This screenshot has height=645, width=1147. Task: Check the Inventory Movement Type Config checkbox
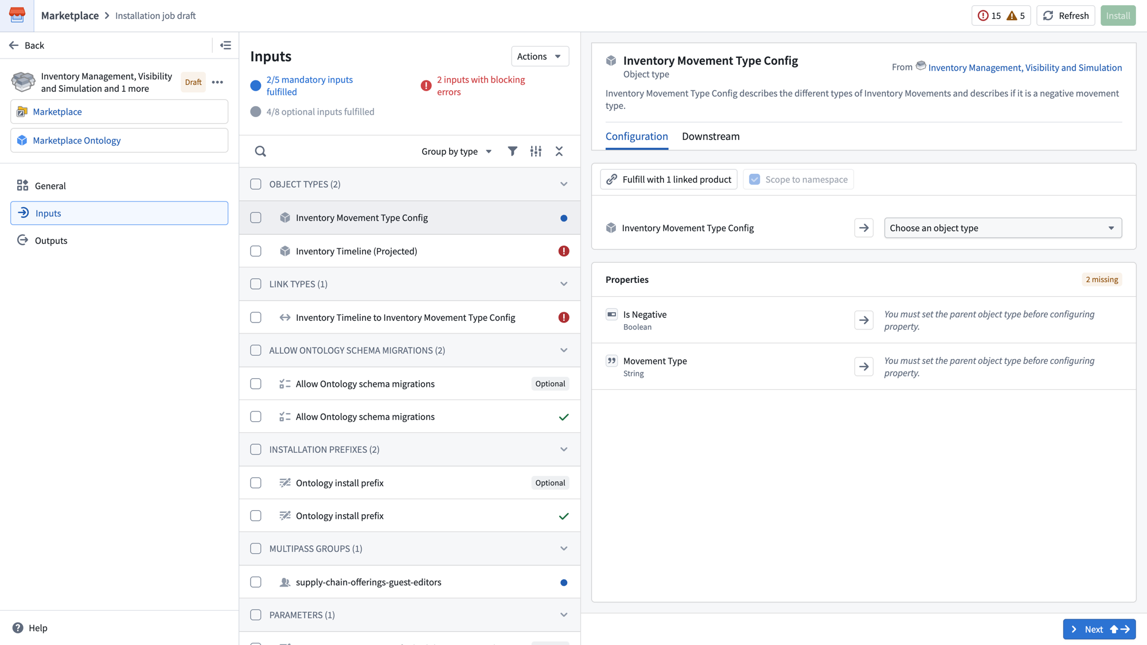coord(256,217)
